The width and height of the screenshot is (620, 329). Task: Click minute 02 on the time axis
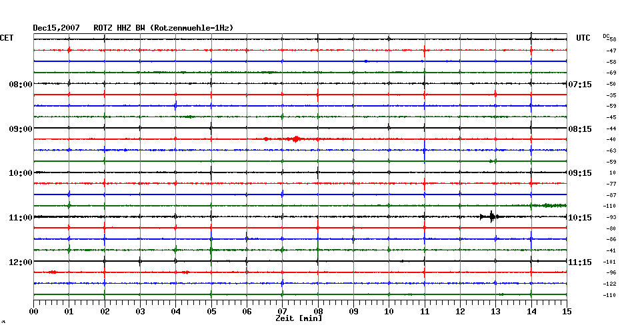[x=105, y=312]
